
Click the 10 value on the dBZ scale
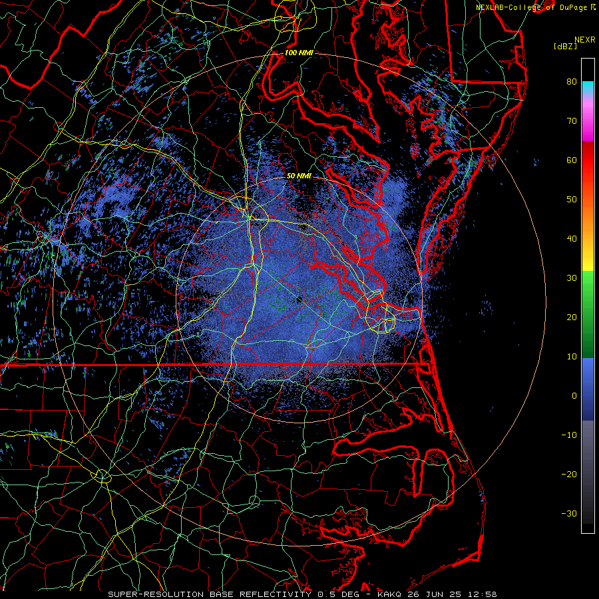[572, 357]
